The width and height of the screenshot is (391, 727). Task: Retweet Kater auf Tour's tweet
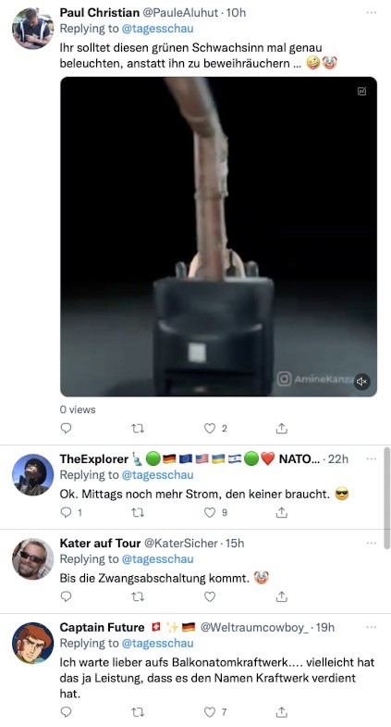point(138,596)
